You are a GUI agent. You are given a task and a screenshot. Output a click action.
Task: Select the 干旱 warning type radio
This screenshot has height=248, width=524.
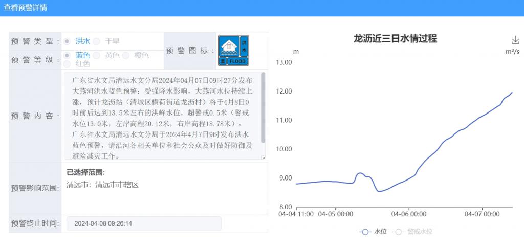coord(97,41)
